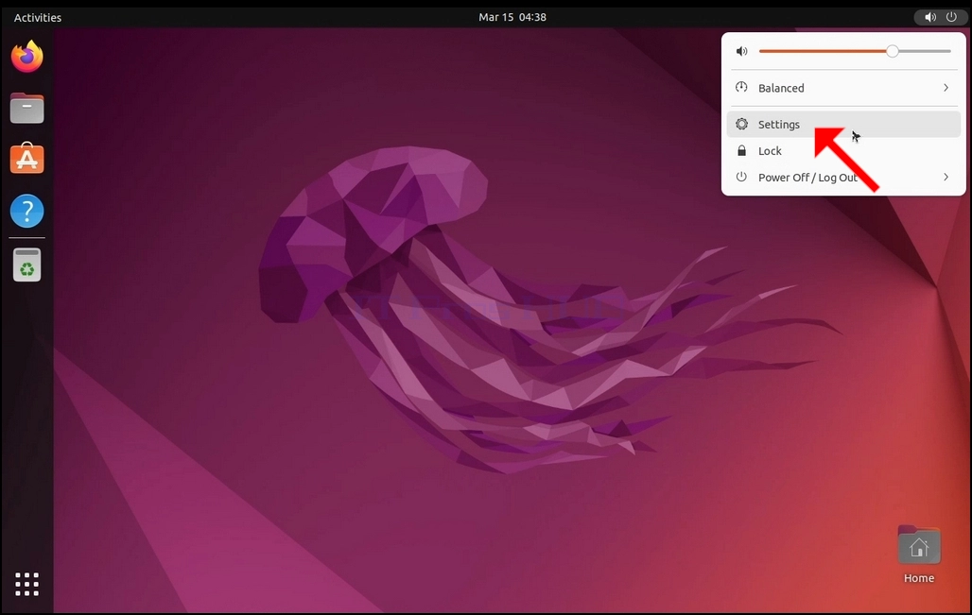Viewport: 972px width, 615px height.
Task: Click the power icon in top bar
Action: 951,17
